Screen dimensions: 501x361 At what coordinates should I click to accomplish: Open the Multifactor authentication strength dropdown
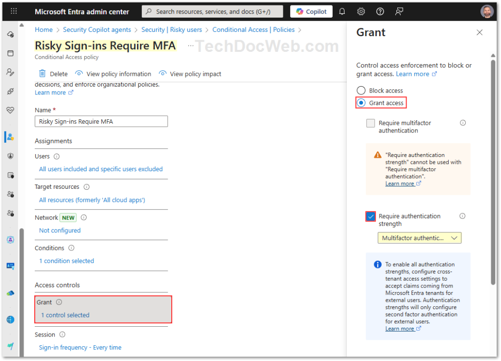(419, 238)
